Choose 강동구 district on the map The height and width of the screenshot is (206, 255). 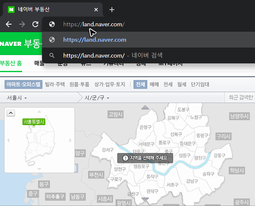tap(220, 156)
